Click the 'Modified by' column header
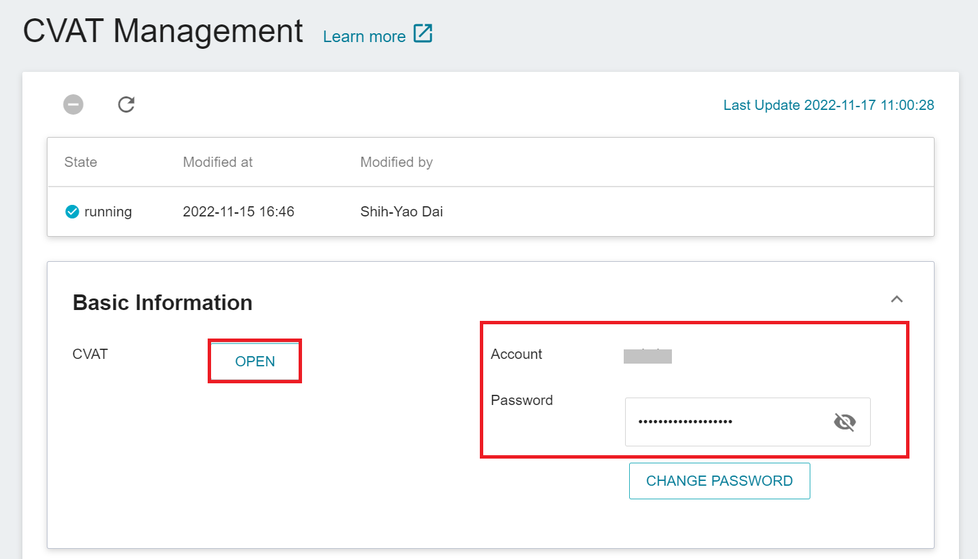Image resolution: width=978 pixels, height=559 pixels. point(396,162)
